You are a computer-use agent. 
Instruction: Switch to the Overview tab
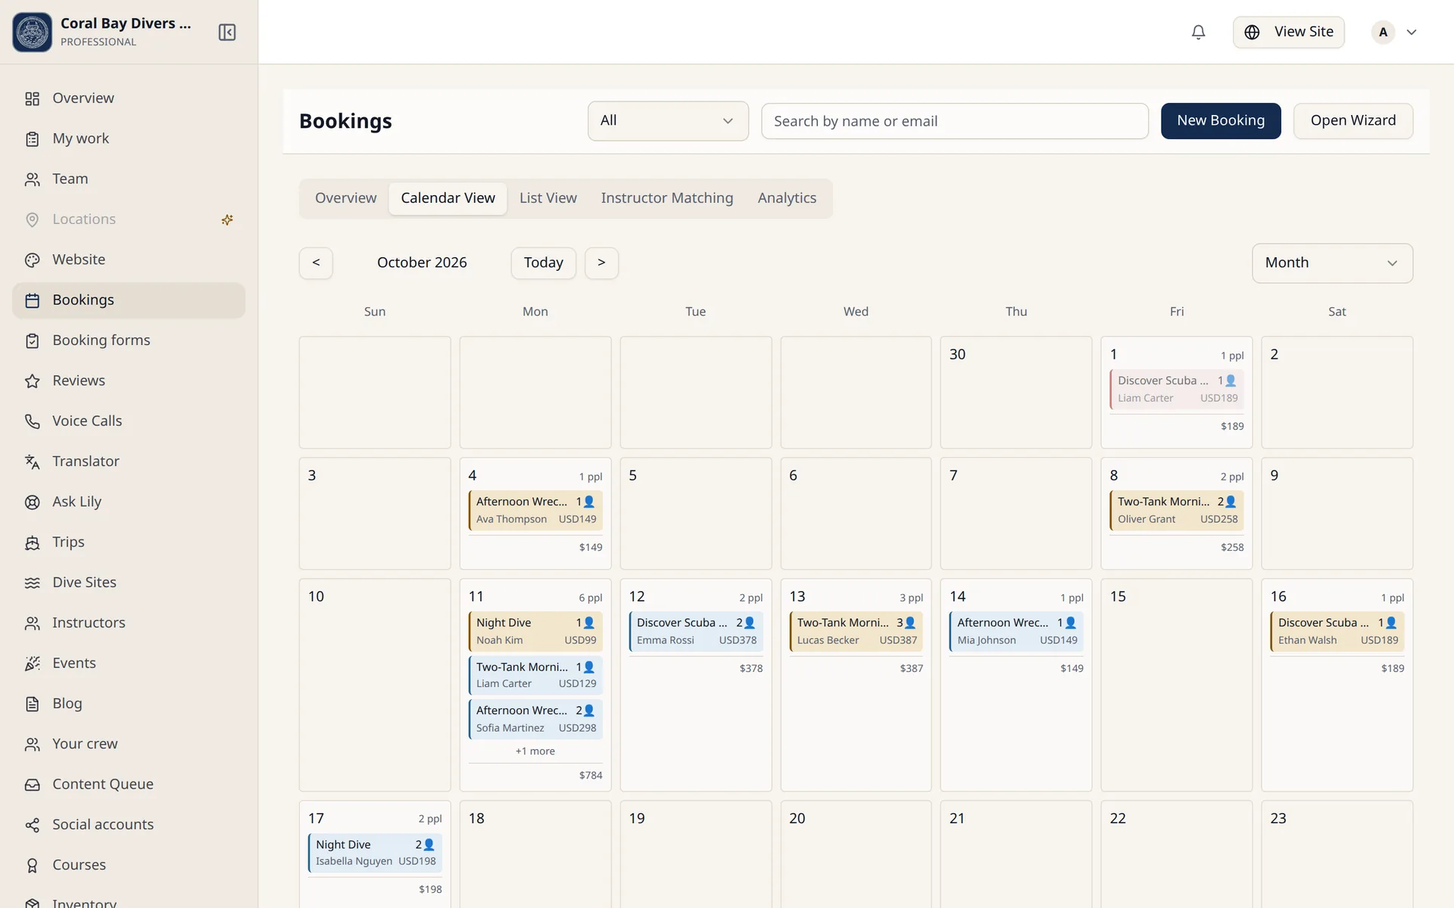345,198
